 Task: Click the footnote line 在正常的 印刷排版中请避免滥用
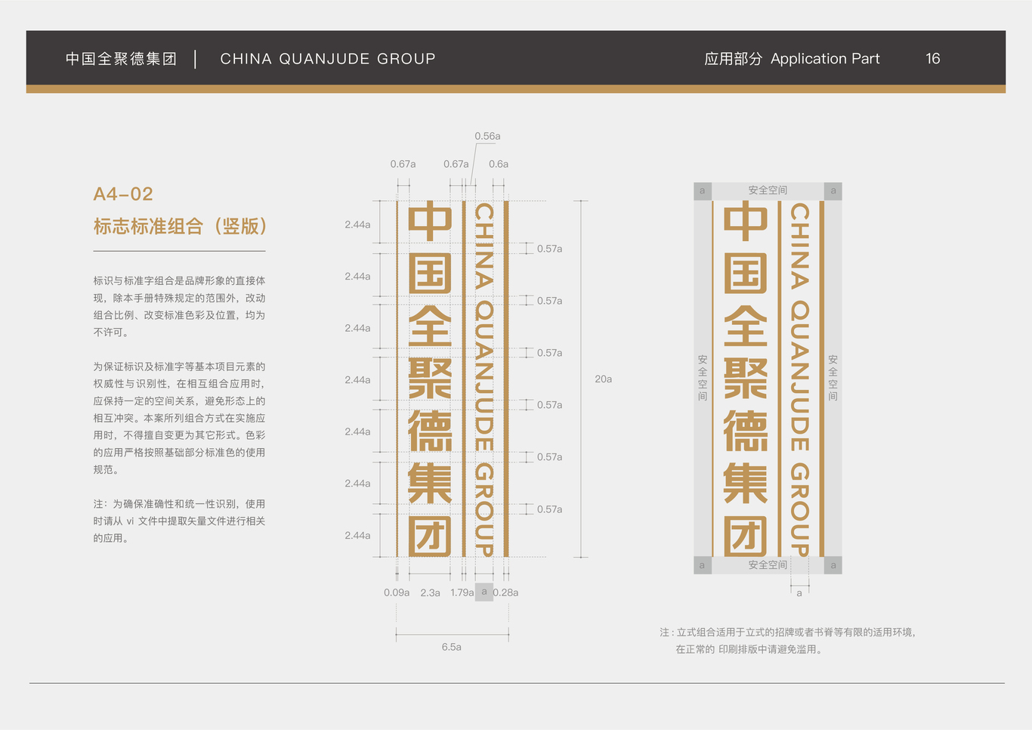coord(749,649)
